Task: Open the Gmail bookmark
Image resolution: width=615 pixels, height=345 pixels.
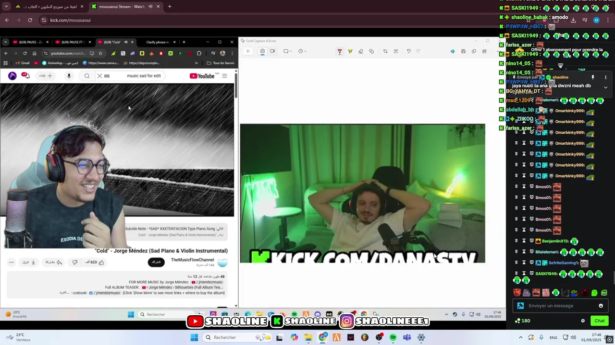Action: click(22, 63)
